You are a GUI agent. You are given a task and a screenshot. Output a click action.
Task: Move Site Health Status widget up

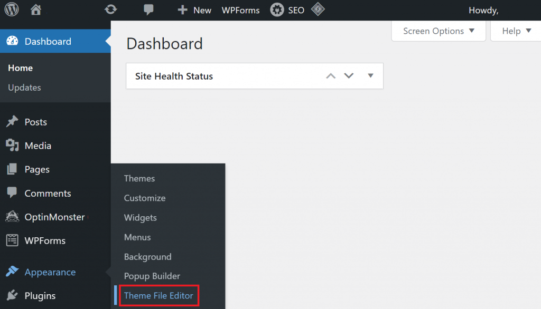click(331, 76)
